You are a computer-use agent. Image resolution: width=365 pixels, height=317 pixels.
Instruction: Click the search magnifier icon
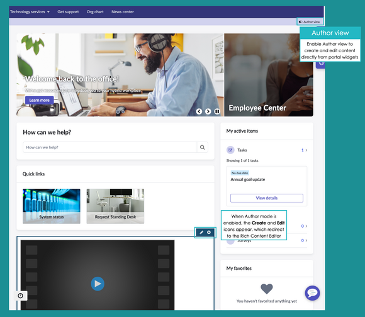[203, 147]
